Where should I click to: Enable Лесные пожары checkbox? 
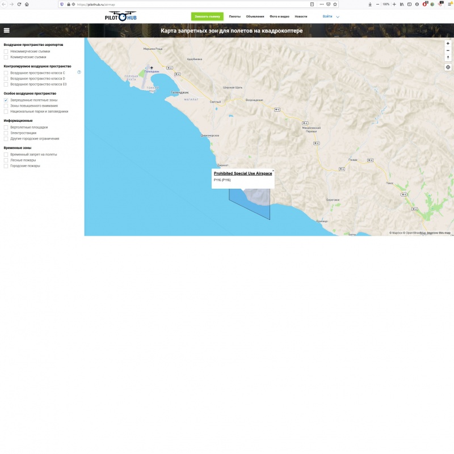[x=6, y=160]
